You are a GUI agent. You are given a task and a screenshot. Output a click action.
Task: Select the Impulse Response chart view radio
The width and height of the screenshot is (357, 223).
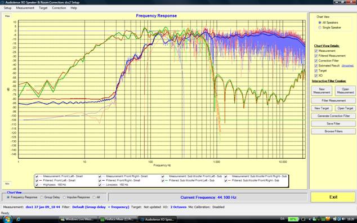[64, 197]
